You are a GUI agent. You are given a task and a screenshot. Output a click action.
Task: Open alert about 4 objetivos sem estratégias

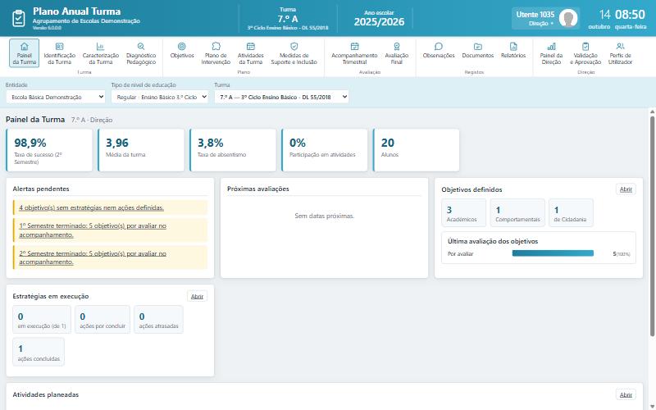[x=91, y=207]
